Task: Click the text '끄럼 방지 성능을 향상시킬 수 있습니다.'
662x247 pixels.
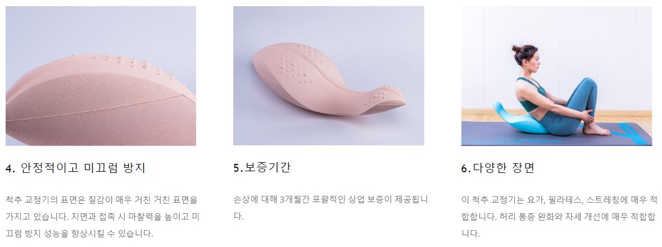Action: (79, 233)
